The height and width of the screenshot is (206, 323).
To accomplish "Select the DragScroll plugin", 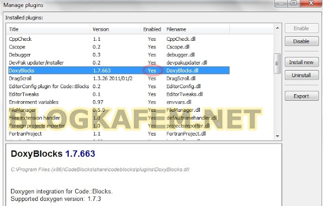I will pyautogui.click(x=119, y=79).
